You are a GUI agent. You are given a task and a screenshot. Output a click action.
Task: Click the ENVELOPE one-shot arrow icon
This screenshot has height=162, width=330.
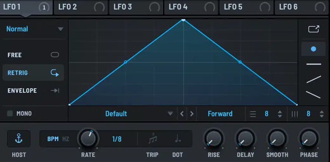click(x=55, y=91)
